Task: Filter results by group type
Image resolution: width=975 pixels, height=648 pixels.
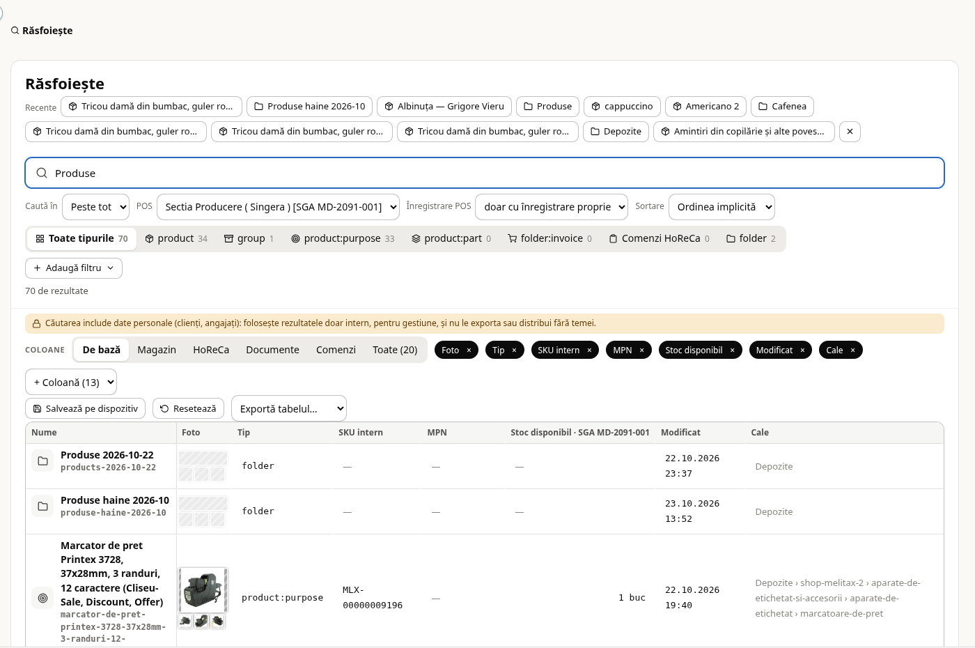Action: (249, 238)
